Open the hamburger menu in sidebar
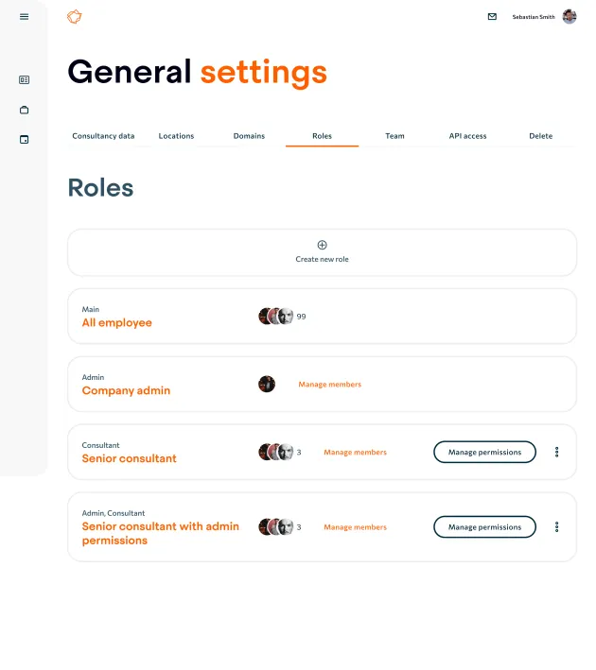Image resolution: width=596 pixels, height=670 pixels. click(24, 17)
